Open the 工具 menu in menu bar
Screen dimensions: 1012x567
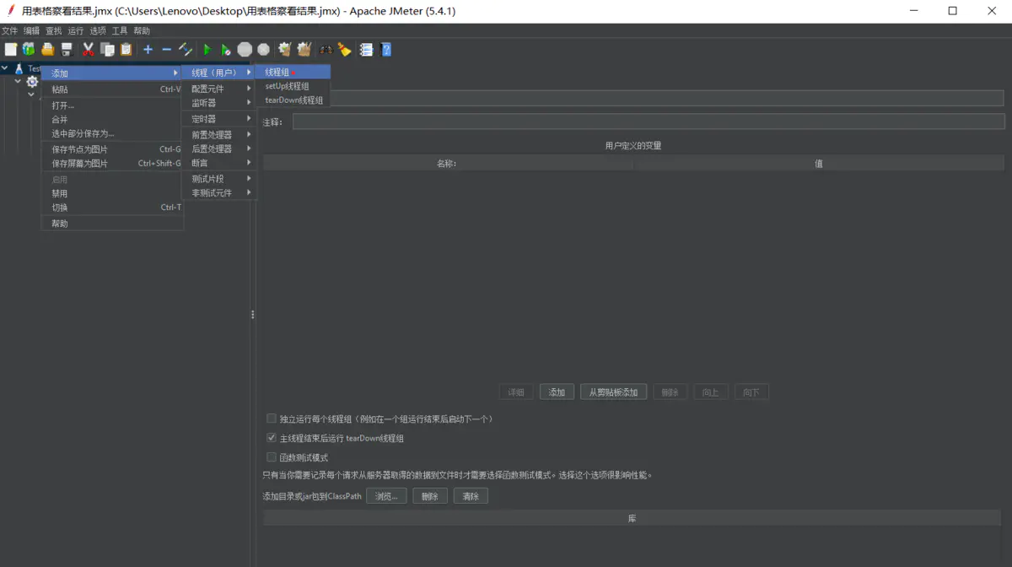point(120,31)
